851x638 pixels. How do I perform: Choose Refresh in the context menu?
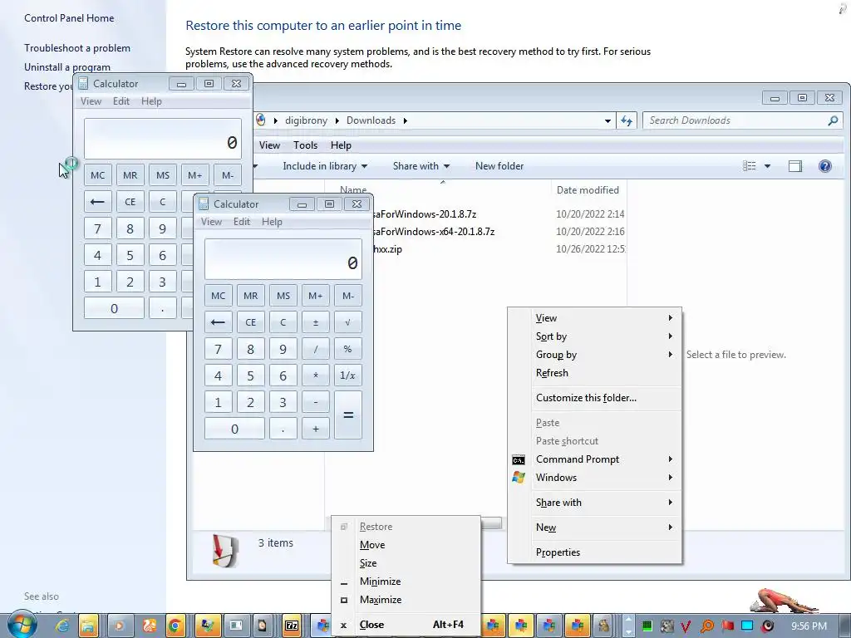coord(595,373)
